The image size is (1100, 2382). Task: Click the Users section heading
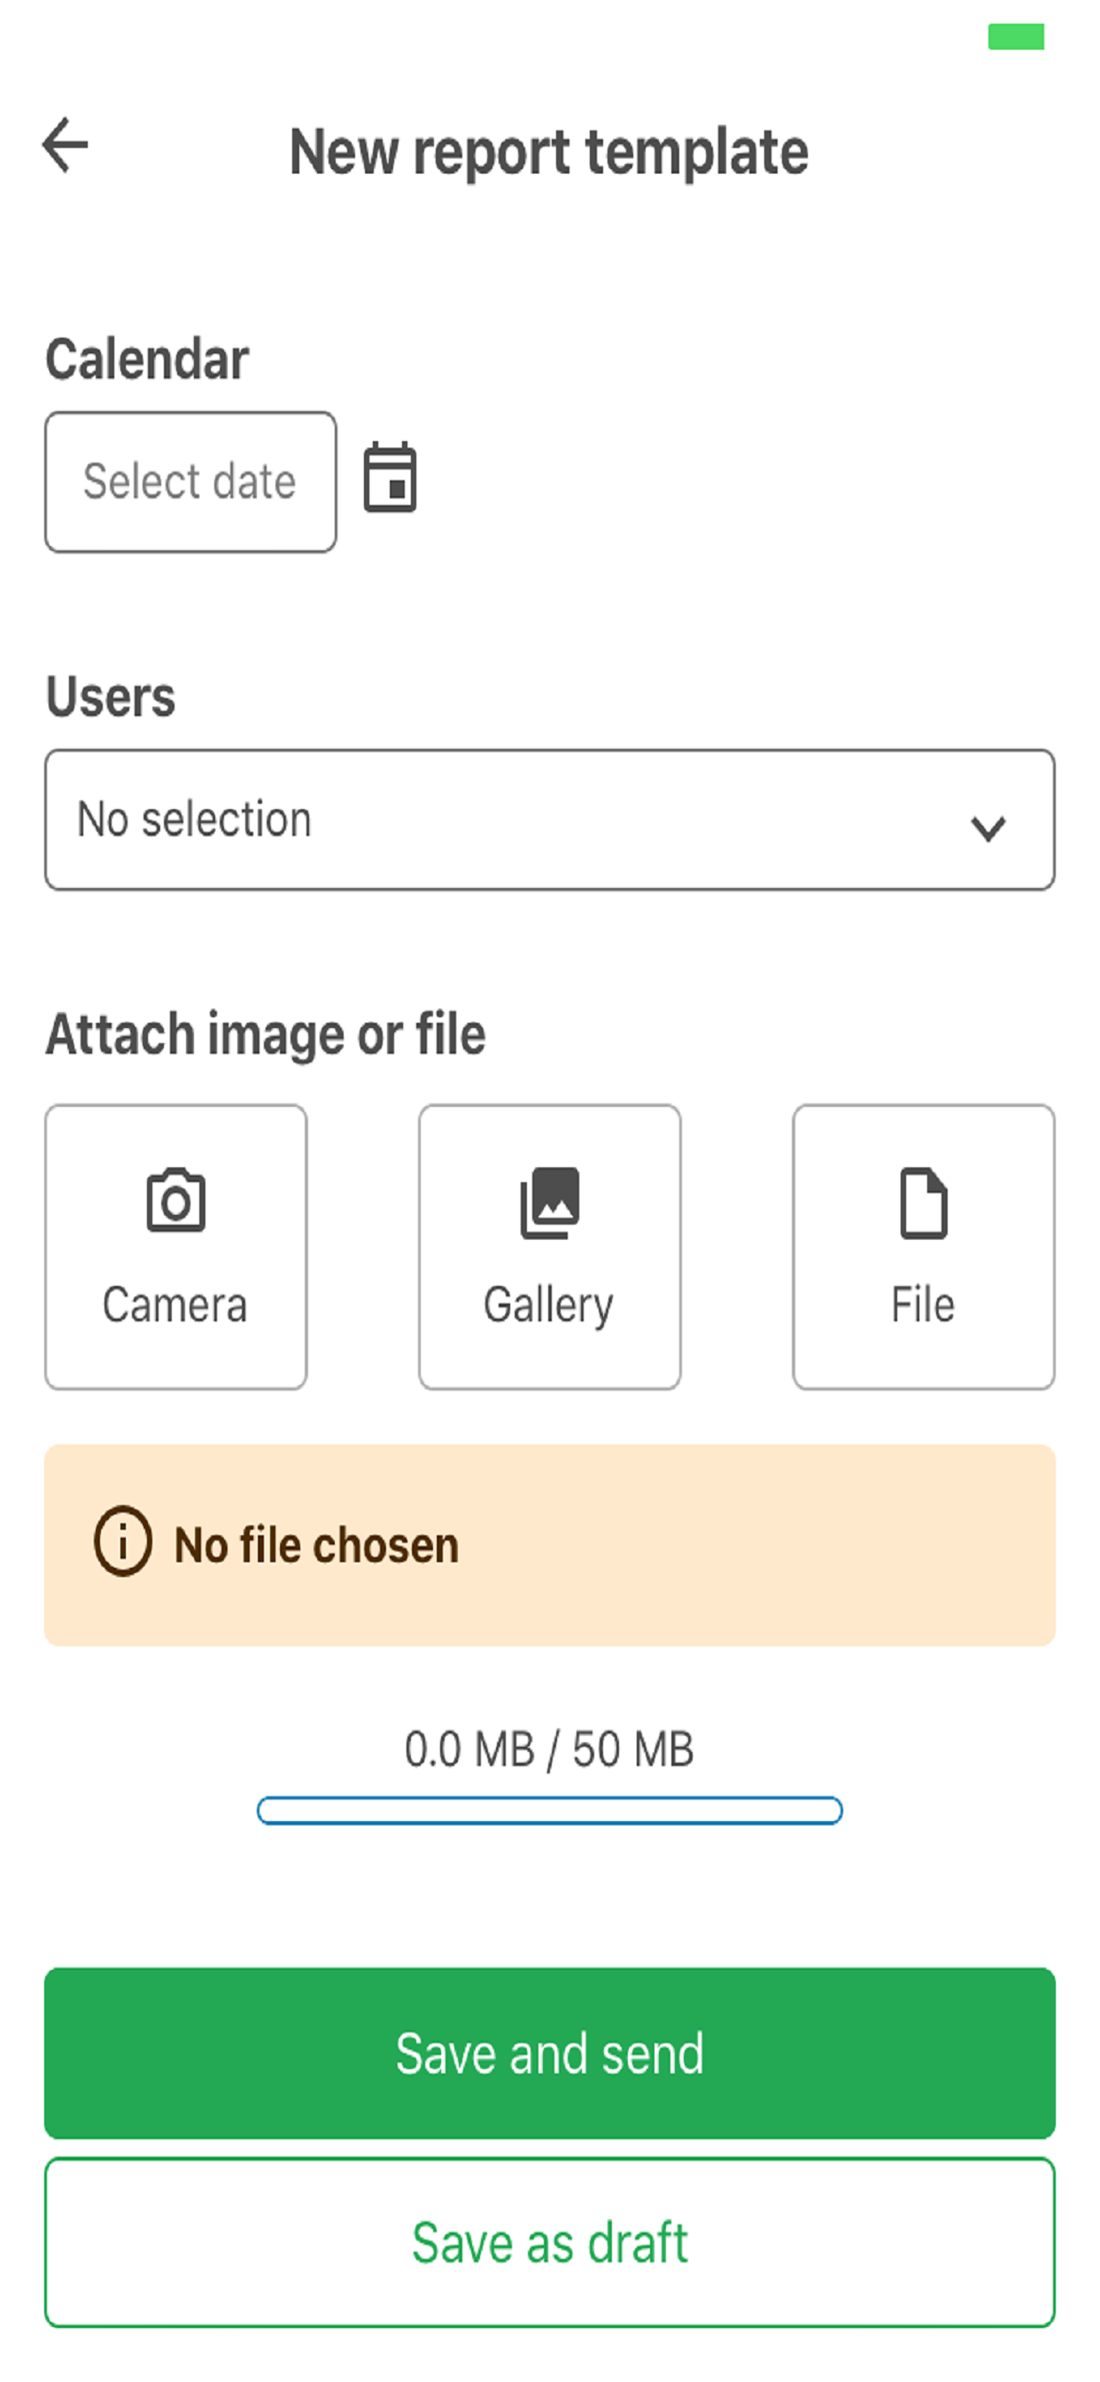(110, 697)
